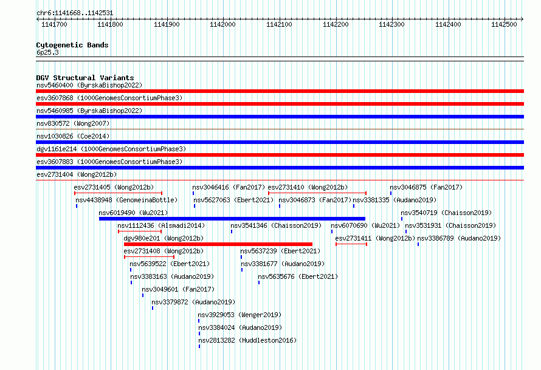Click dgv1161e214 (1000GenomesConsortiumPhase3) label
The image size is (541, 370).
point(111,149)
